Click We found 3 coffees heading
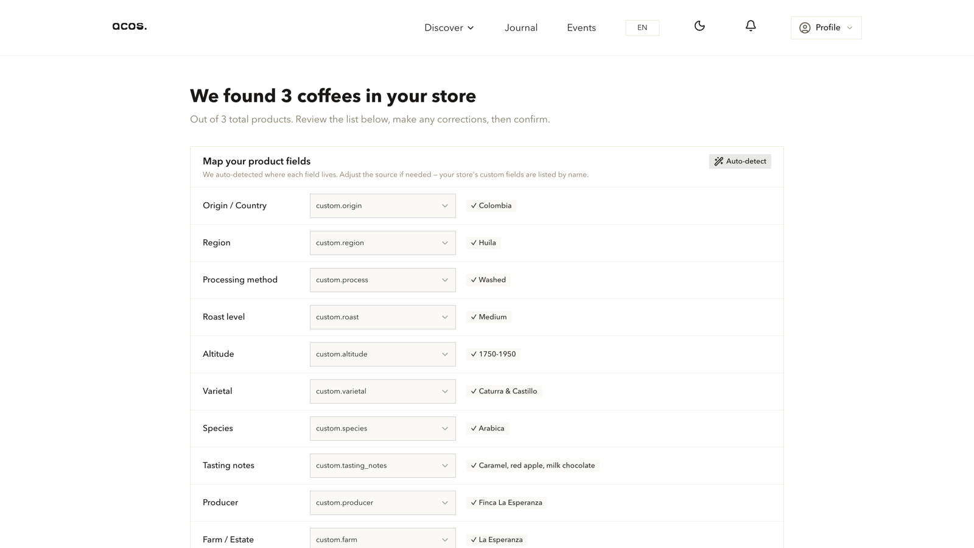The width and height of the screenshot is (974, 548). pos(333,96)
